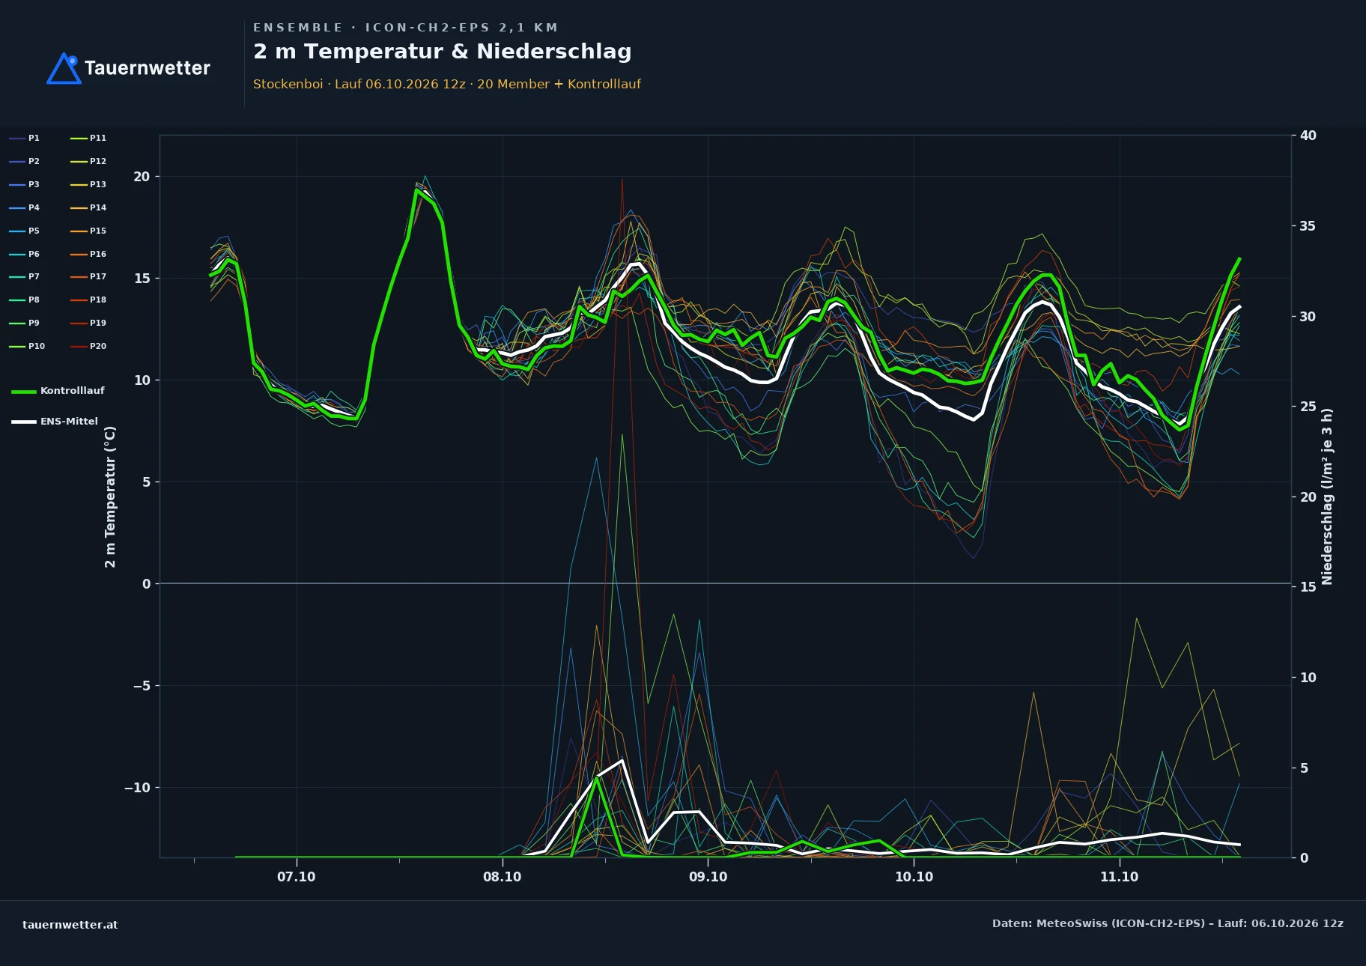Click the Niederschlag right axis title
The image size is (1366, 966).
point(1327,496)
